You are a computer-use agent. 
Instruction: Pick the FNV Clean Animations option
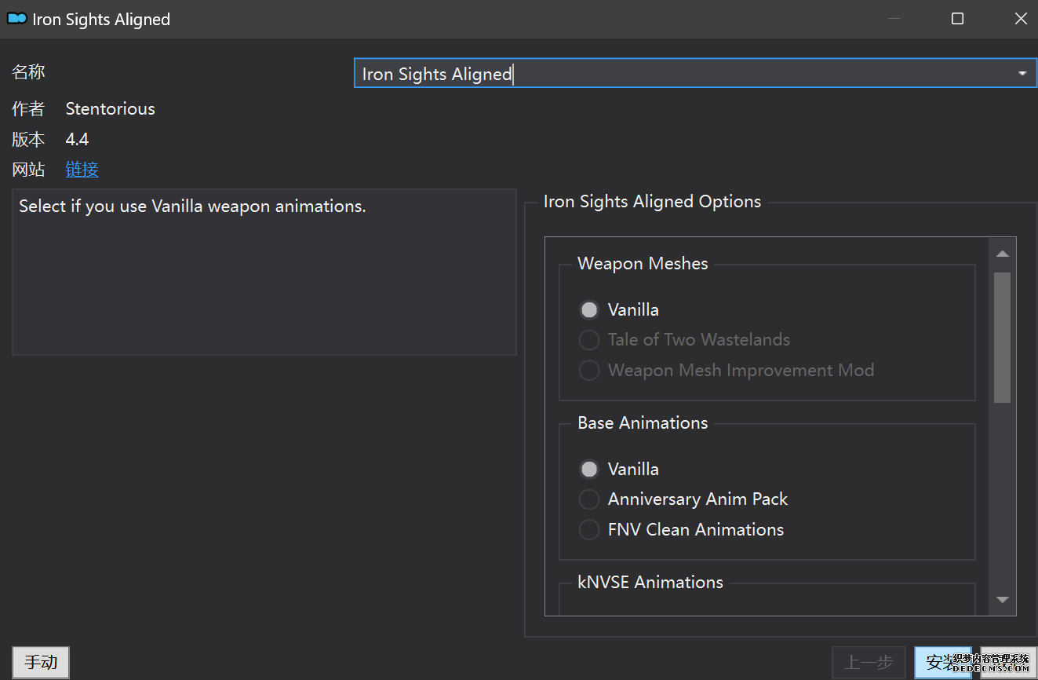pyautogui.click(x=589, y=530)
